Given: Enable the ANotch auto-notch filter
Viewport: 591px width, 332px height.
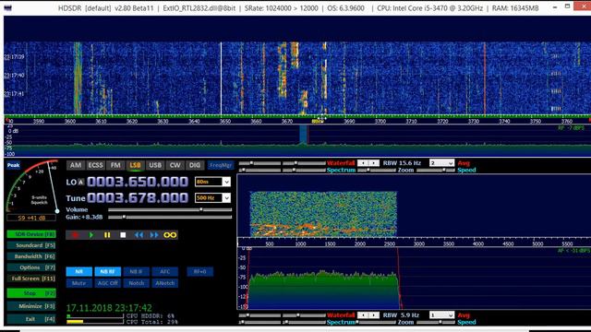Looking at the screenshot, I should point(164,283).
